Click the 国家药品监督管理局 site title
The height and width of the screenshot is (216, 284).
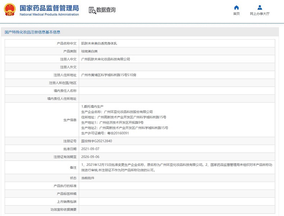coord(49,8)
